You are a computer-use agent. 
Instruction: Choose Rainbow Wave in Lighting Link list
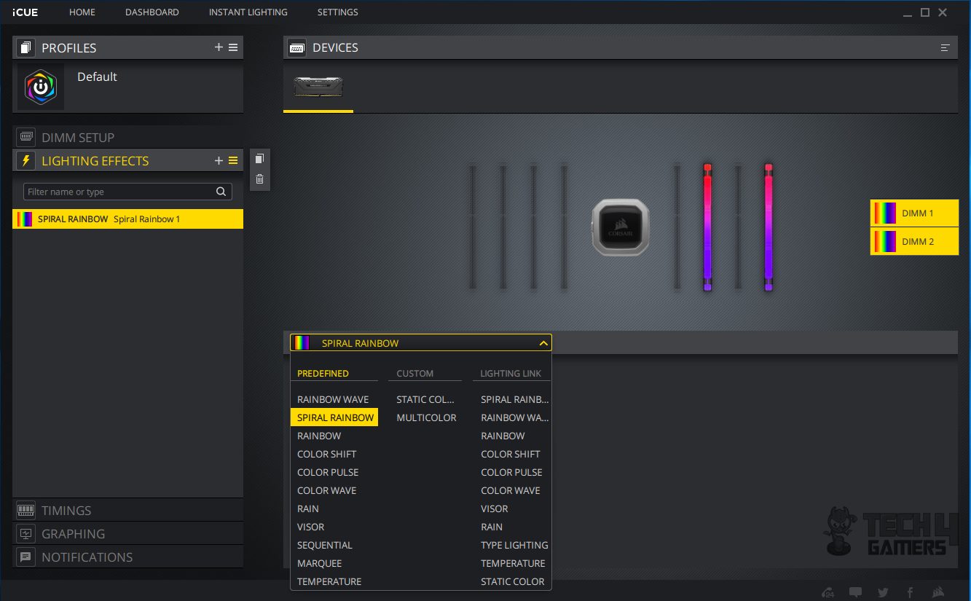(515, 417)
